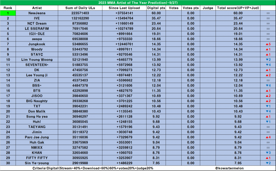The width and height of the screenshot is (276, 171).
Task: Click the value 132162290 for IVE
Action: click(80, 18)
